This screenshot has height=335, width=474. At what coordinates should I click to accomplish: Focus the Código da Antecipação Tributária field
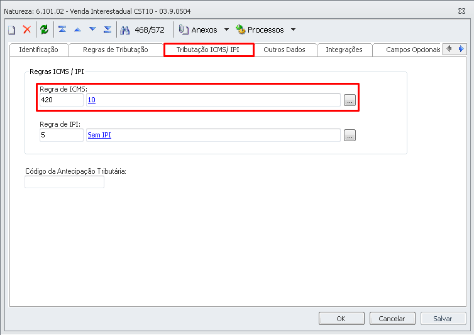coord(64,182)
